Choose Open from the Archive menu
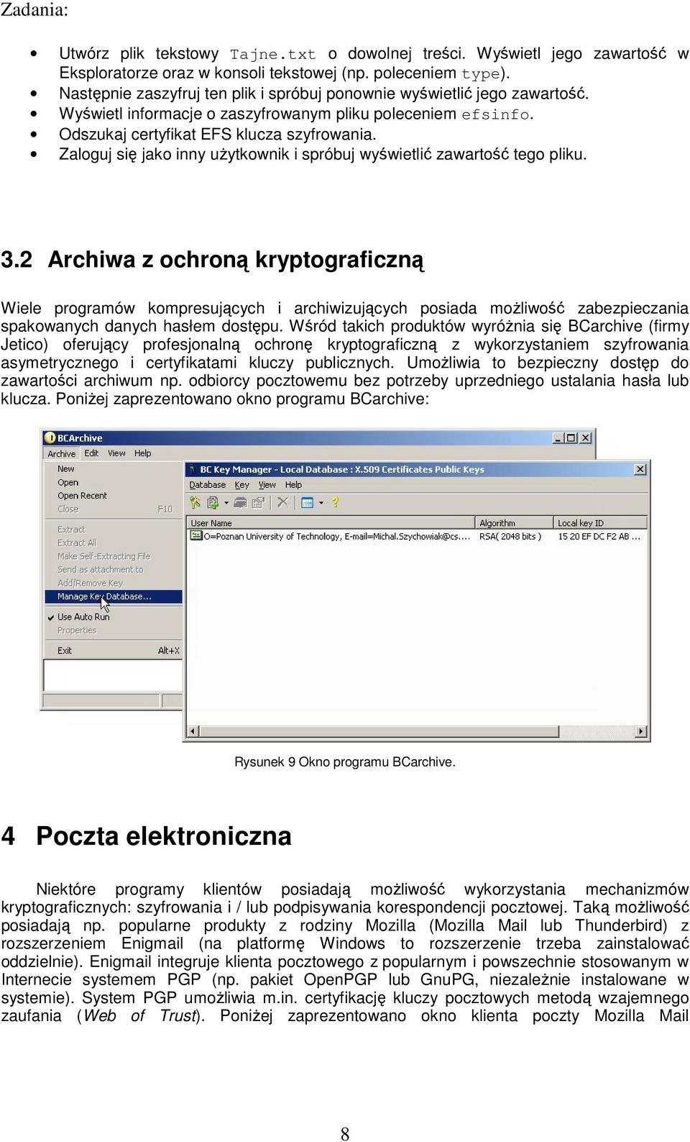This screenshot has width=690, height=1142. click(114, 482)
